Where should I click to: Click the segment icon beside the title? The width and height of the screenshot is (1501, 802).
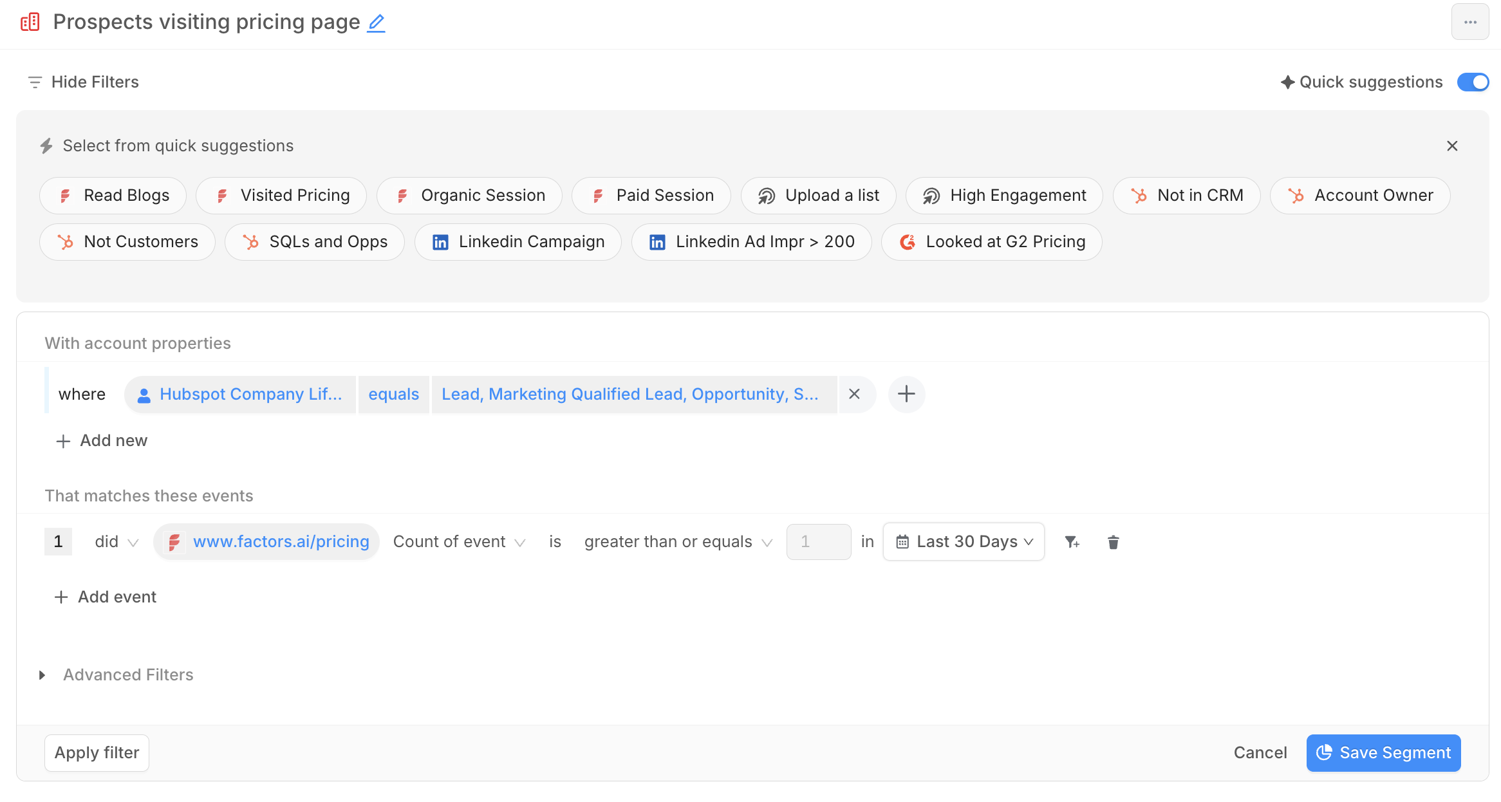tap(30, 23)
